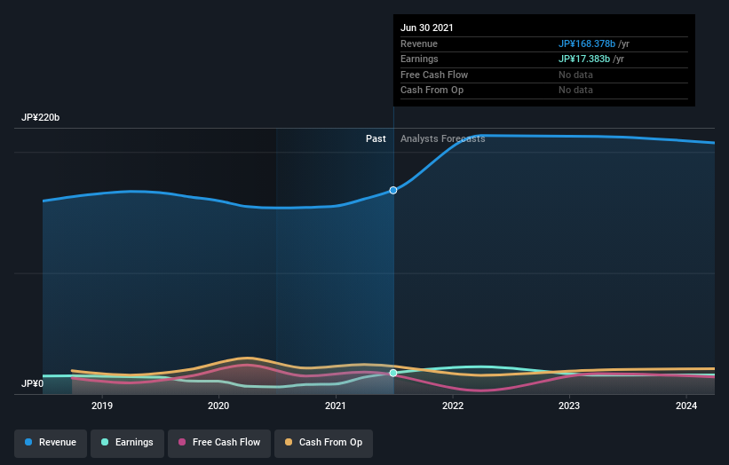
Task: Toggle the Earnings legend series
Action: coord(127,443)
